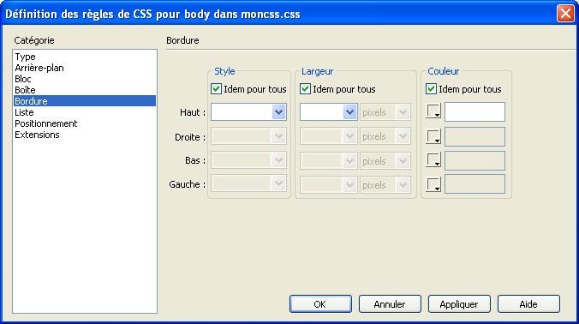The height and width of the screenshot is (324, 579).
Task: Open the Bas color picker swatch
Action: click(433, 160)
